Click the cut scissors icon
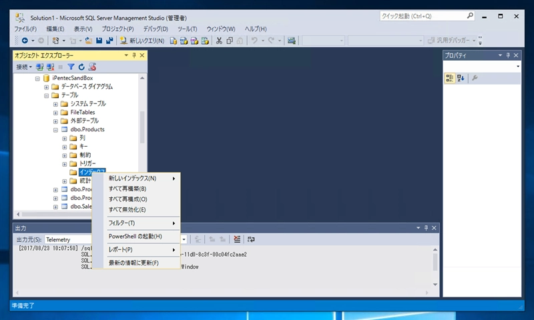 pos(220,41)
